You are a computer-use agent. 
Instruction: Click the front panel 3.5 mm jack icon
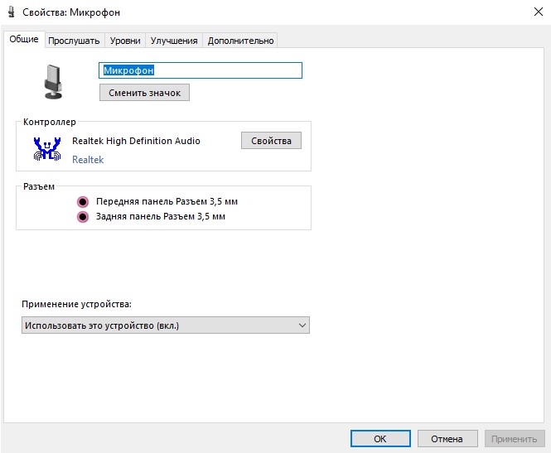82,201
